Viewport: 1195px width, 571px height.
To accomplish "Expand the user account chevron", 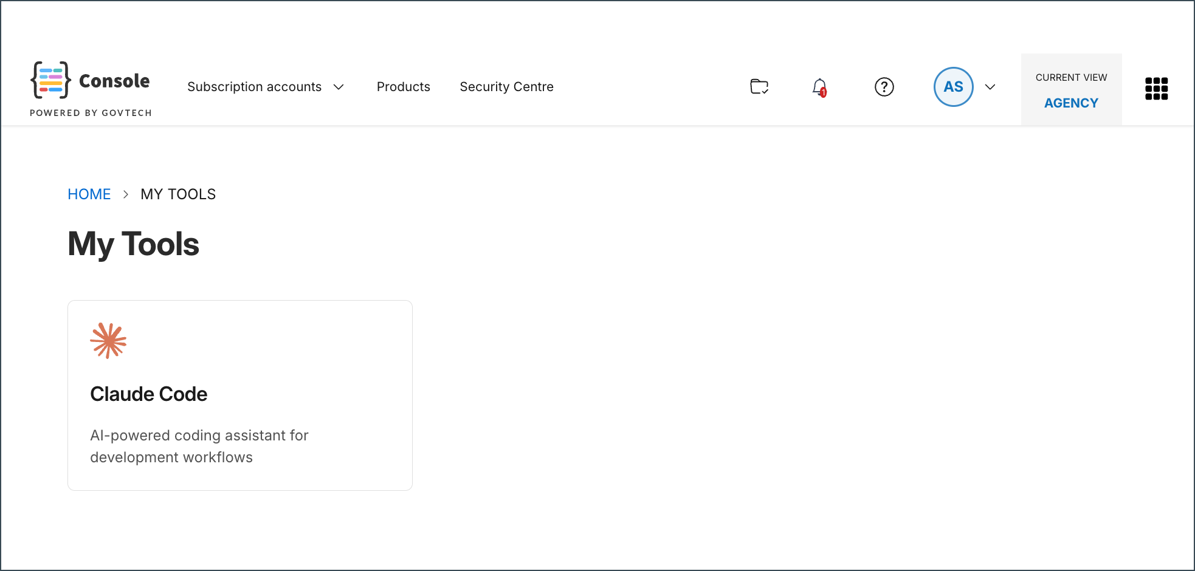I will pos(990,87).
